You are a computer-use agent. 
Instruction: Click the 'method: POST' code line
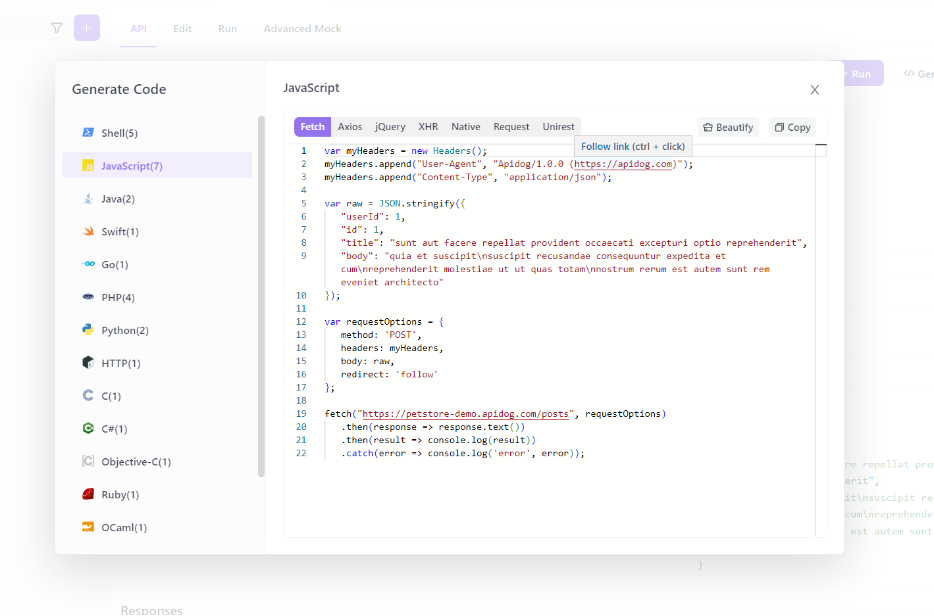380,335
